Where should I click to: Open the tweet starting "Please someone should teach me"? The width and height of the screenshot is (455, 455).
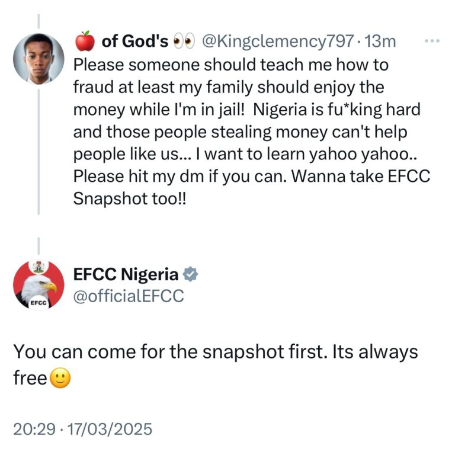click(x=231, y=63)
